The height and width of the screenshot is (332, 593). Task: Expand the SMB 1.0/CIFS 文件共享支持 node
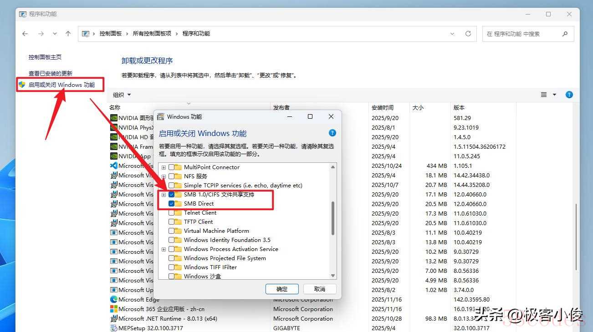[164, 194]
